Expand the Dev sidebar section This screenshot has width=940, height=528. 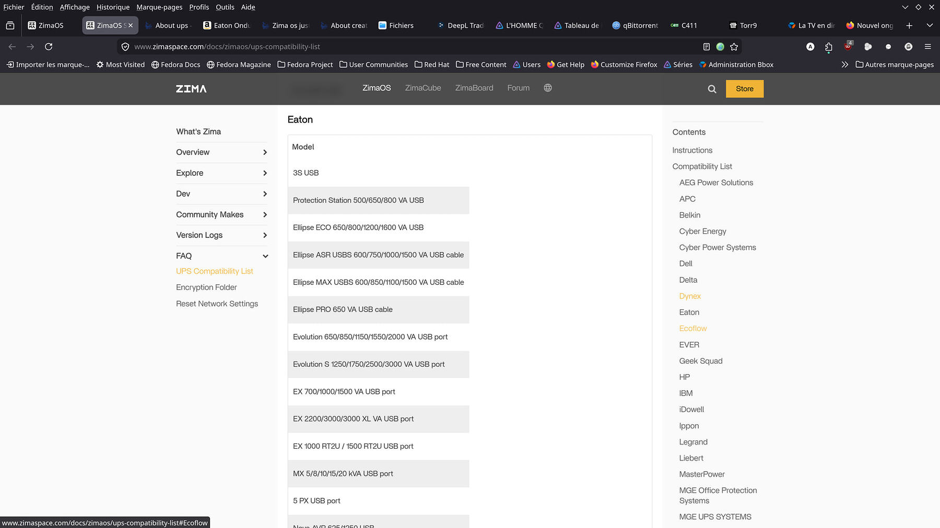pyautogui.click(x=221, y=194)
